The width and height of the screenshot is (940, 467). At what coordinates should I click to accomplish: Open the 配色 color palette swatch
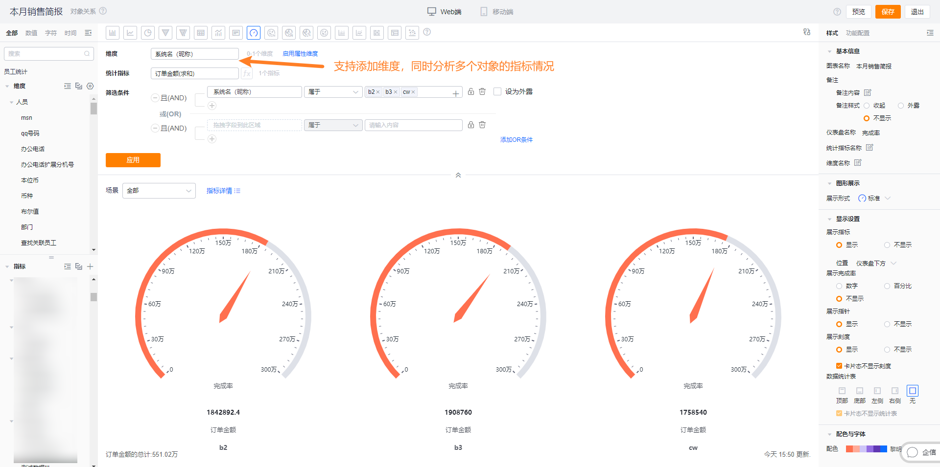click(866, 449)
